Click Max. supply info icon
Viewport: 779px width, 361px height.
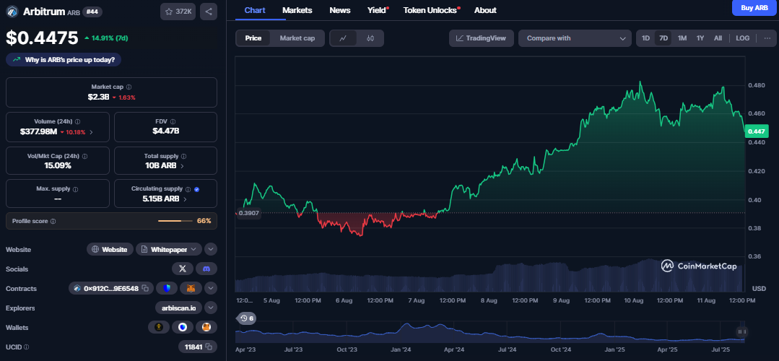pyautogui.click(x=75, y=189)
